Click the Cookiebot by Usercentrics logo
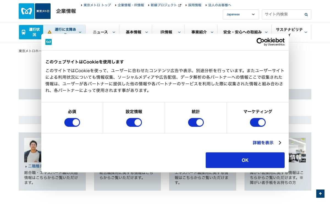 (270, 42)
